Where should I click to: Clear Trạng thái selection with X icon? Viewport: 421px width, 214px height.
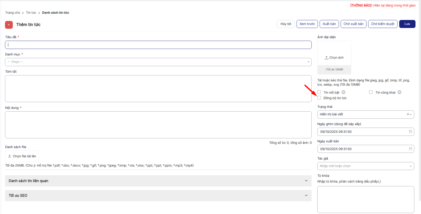[408, 114]
